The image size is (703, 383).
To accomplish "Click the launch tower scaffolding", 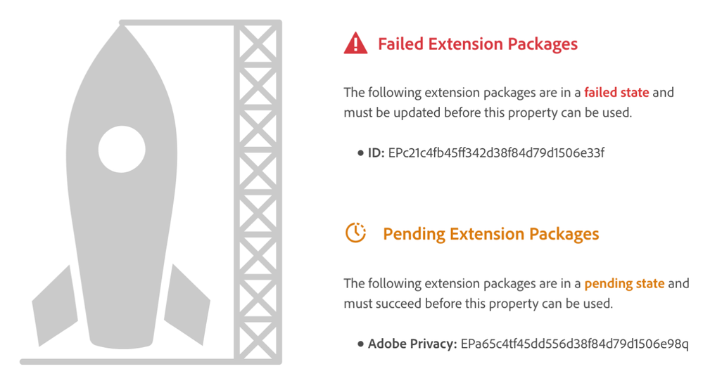I will 257,190.
